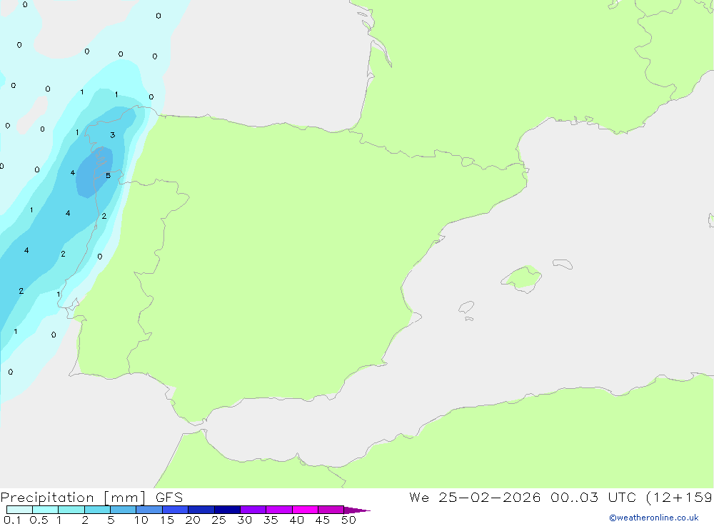The image size is (714, 524).
Task: Select the 5–10 mm blue legend swatch
Action: point(124,510)
